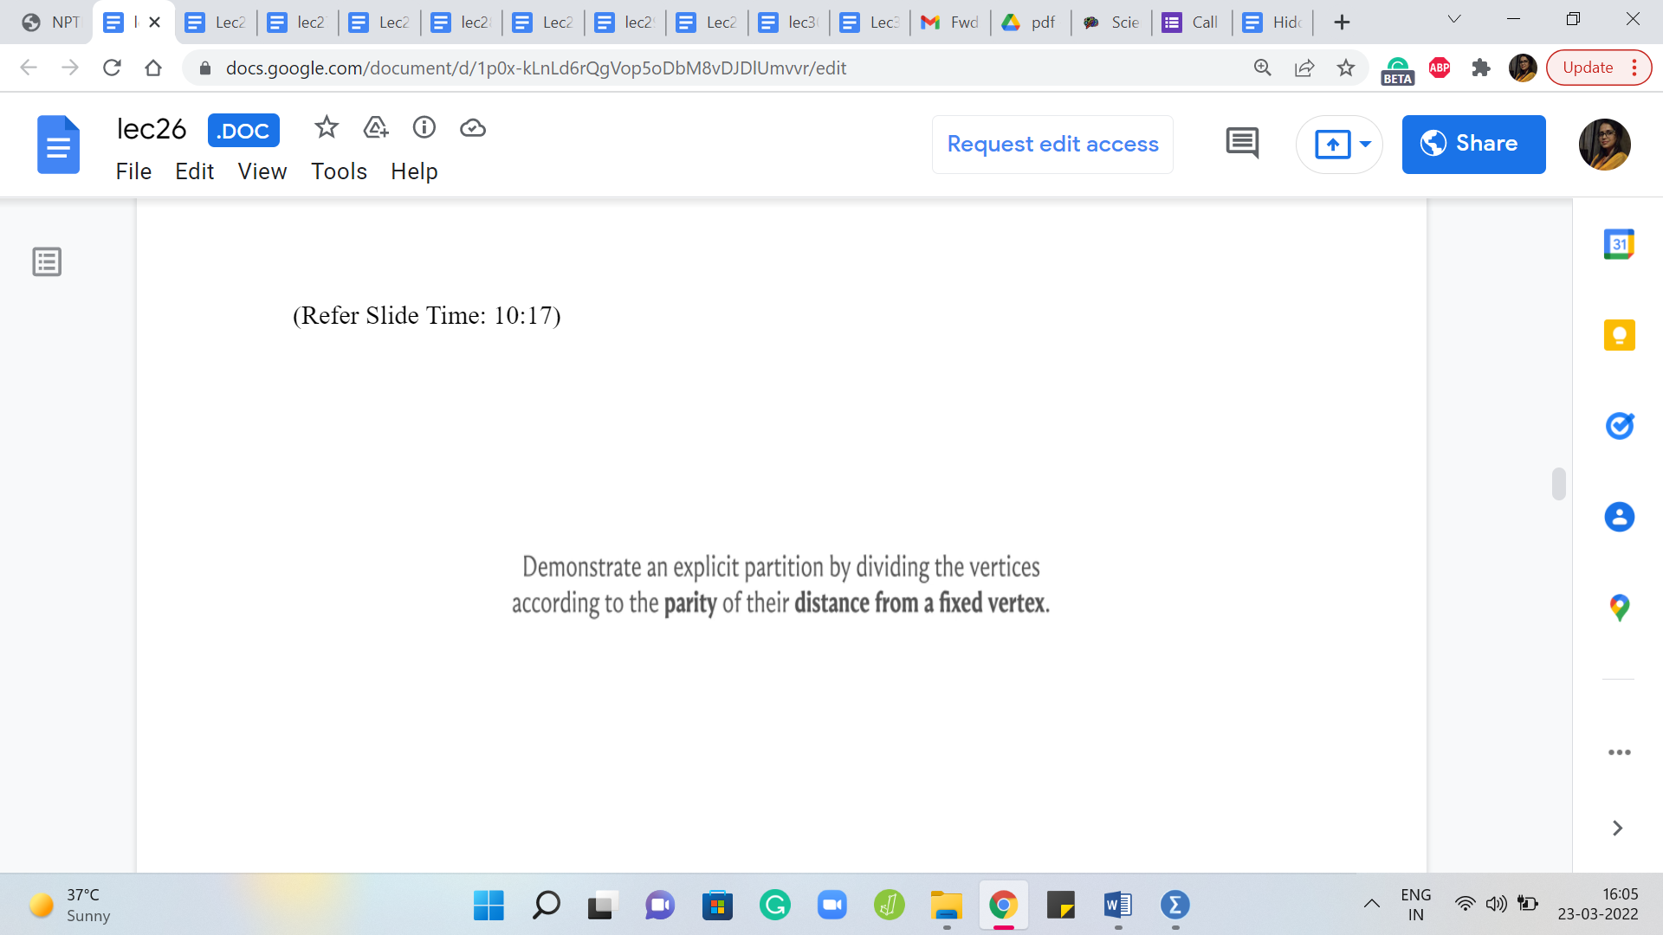Open the tab search dropdown chevron
Viewport: 1663px width, 935px height.
pyautogui.click(x=1454, y=20)
